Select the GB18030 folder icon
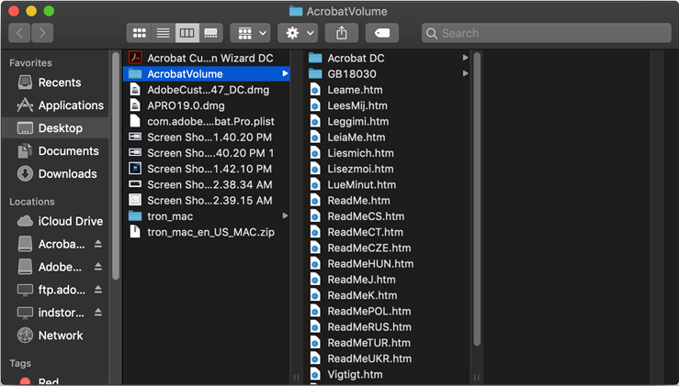Viewport: 679px width, 386px height. point(315,74)
